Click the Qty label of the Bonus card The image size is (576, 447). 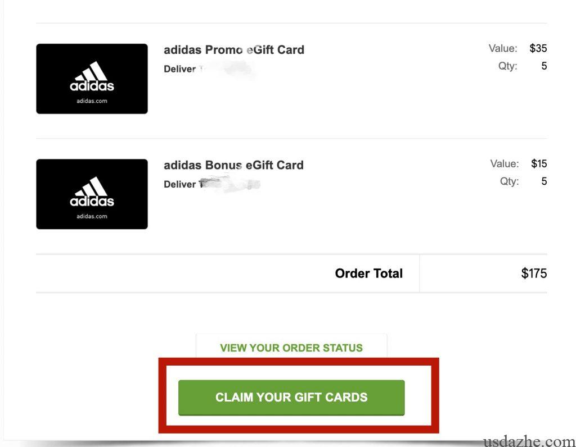click(x=508, y=181)
